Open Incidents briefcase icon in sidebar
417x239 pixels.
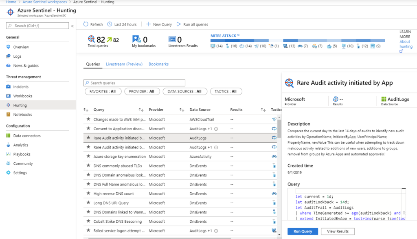[8, 87]
